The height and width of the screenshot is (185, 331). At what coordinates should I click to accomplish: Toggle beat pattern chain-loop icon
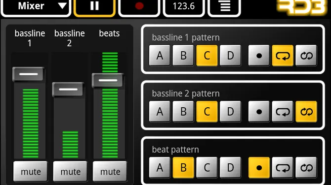(x=306, y=168)
